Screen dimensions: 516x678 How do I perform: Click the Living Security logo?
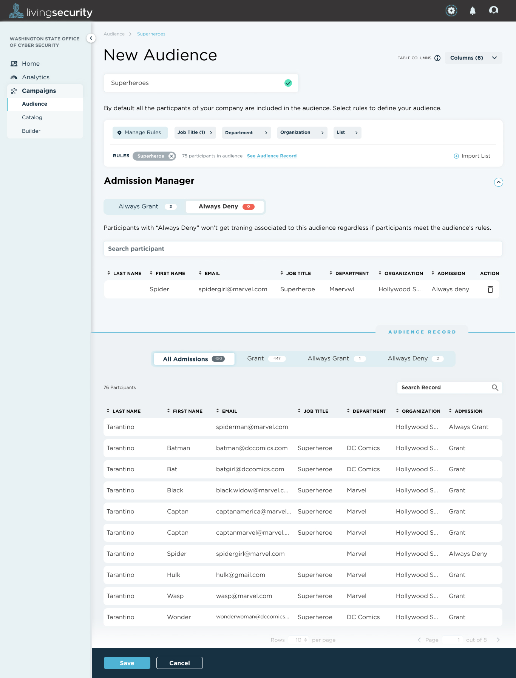click(x=51, y=11)
